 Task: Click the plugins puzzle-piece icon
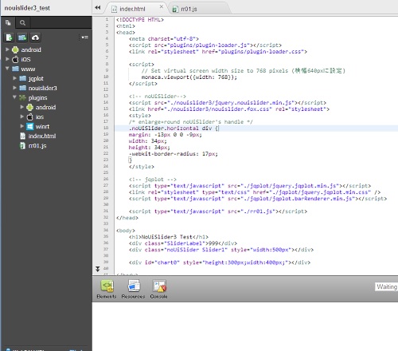(x=22, y=97)
